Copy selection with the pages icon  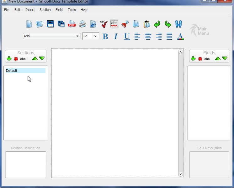coord(136,24)
